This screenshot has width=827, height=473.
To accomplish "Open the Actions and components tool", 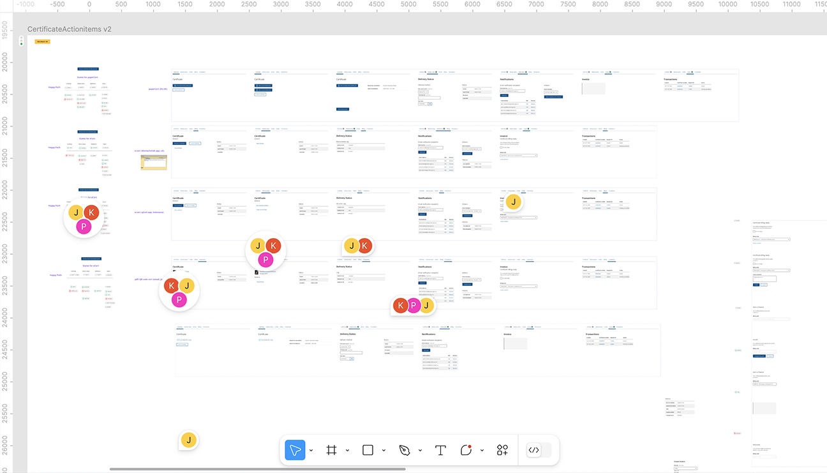I will coord(502,450).
